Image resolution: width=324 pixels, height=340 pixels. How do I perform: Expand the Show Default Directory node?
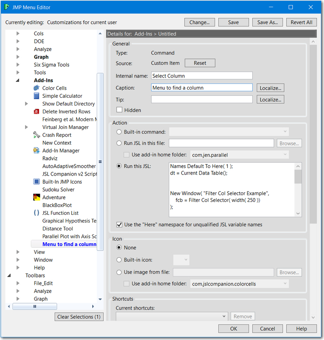tap(27, 104)
